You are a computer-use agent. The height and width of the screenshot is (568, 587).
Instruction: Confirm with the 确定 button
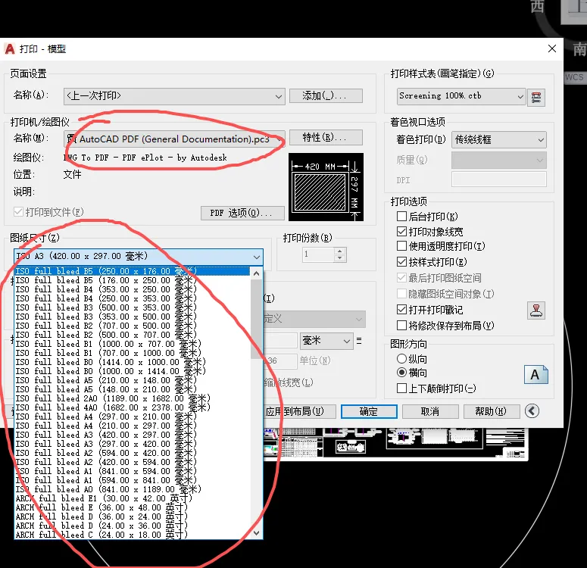(369, 411)
